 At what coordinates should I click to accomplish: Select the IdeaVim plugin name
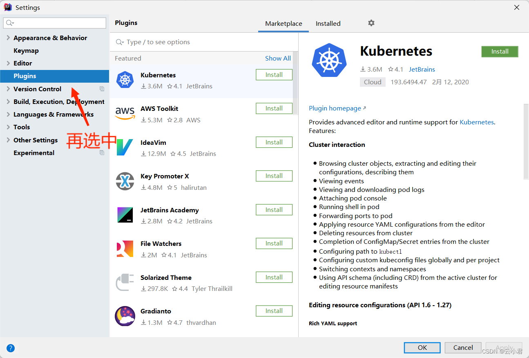[x=153, y=143]
